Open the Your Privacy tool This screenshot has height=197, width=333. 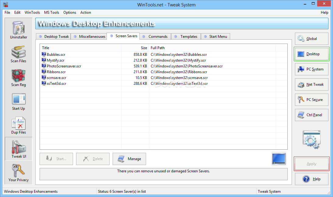coord(19,173)
